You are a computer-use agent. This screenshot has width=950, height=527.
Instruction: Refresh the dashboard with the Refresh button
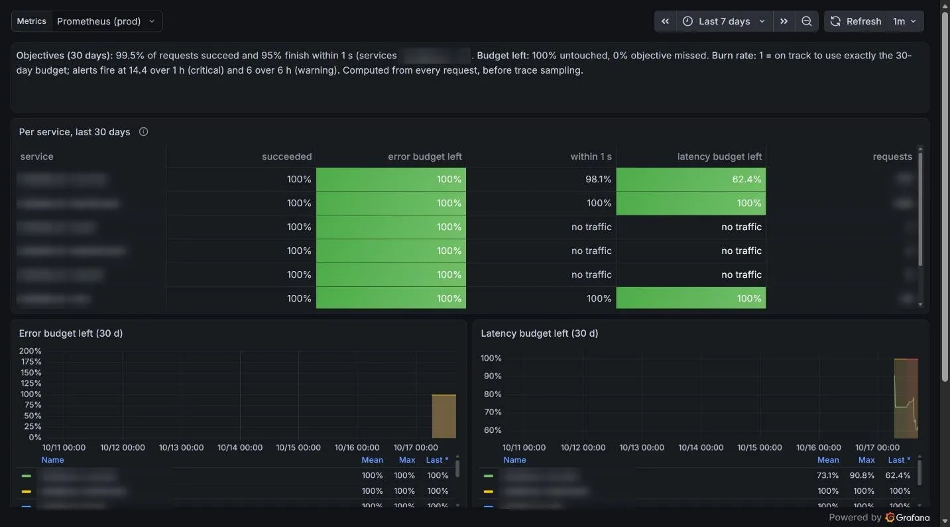pos(856,21)
